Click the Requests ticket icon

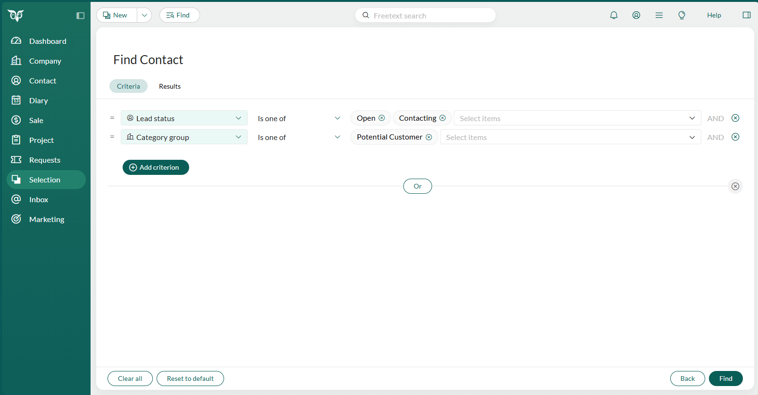(16, 160)
